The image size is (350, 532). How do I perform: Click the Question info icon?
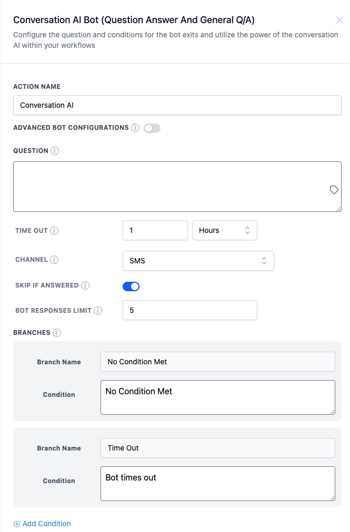pyautogui.click(x=55, y=151)
